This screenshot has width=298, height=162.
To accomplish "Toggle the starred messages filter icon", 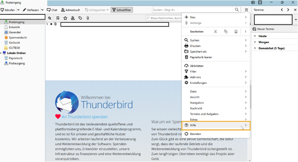I will (x=65, y=18).
